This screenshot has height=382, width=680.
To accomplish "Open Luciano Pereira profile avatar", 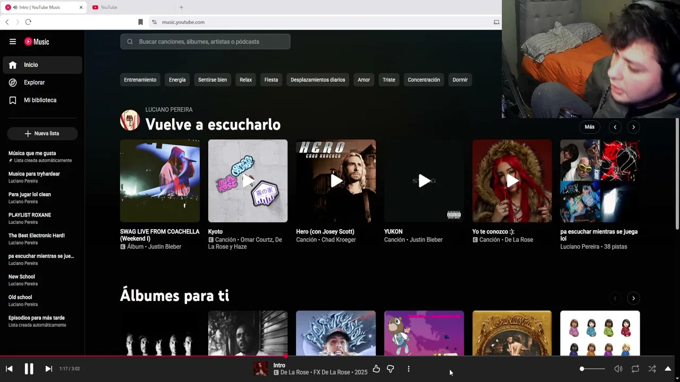I will coord(130,120).
